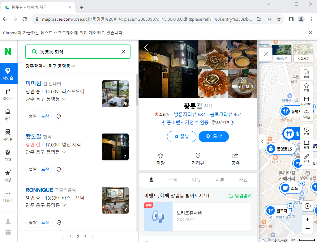
Task: Open the 노키즈존시행 notice card
Action: [x=198, y=217]
